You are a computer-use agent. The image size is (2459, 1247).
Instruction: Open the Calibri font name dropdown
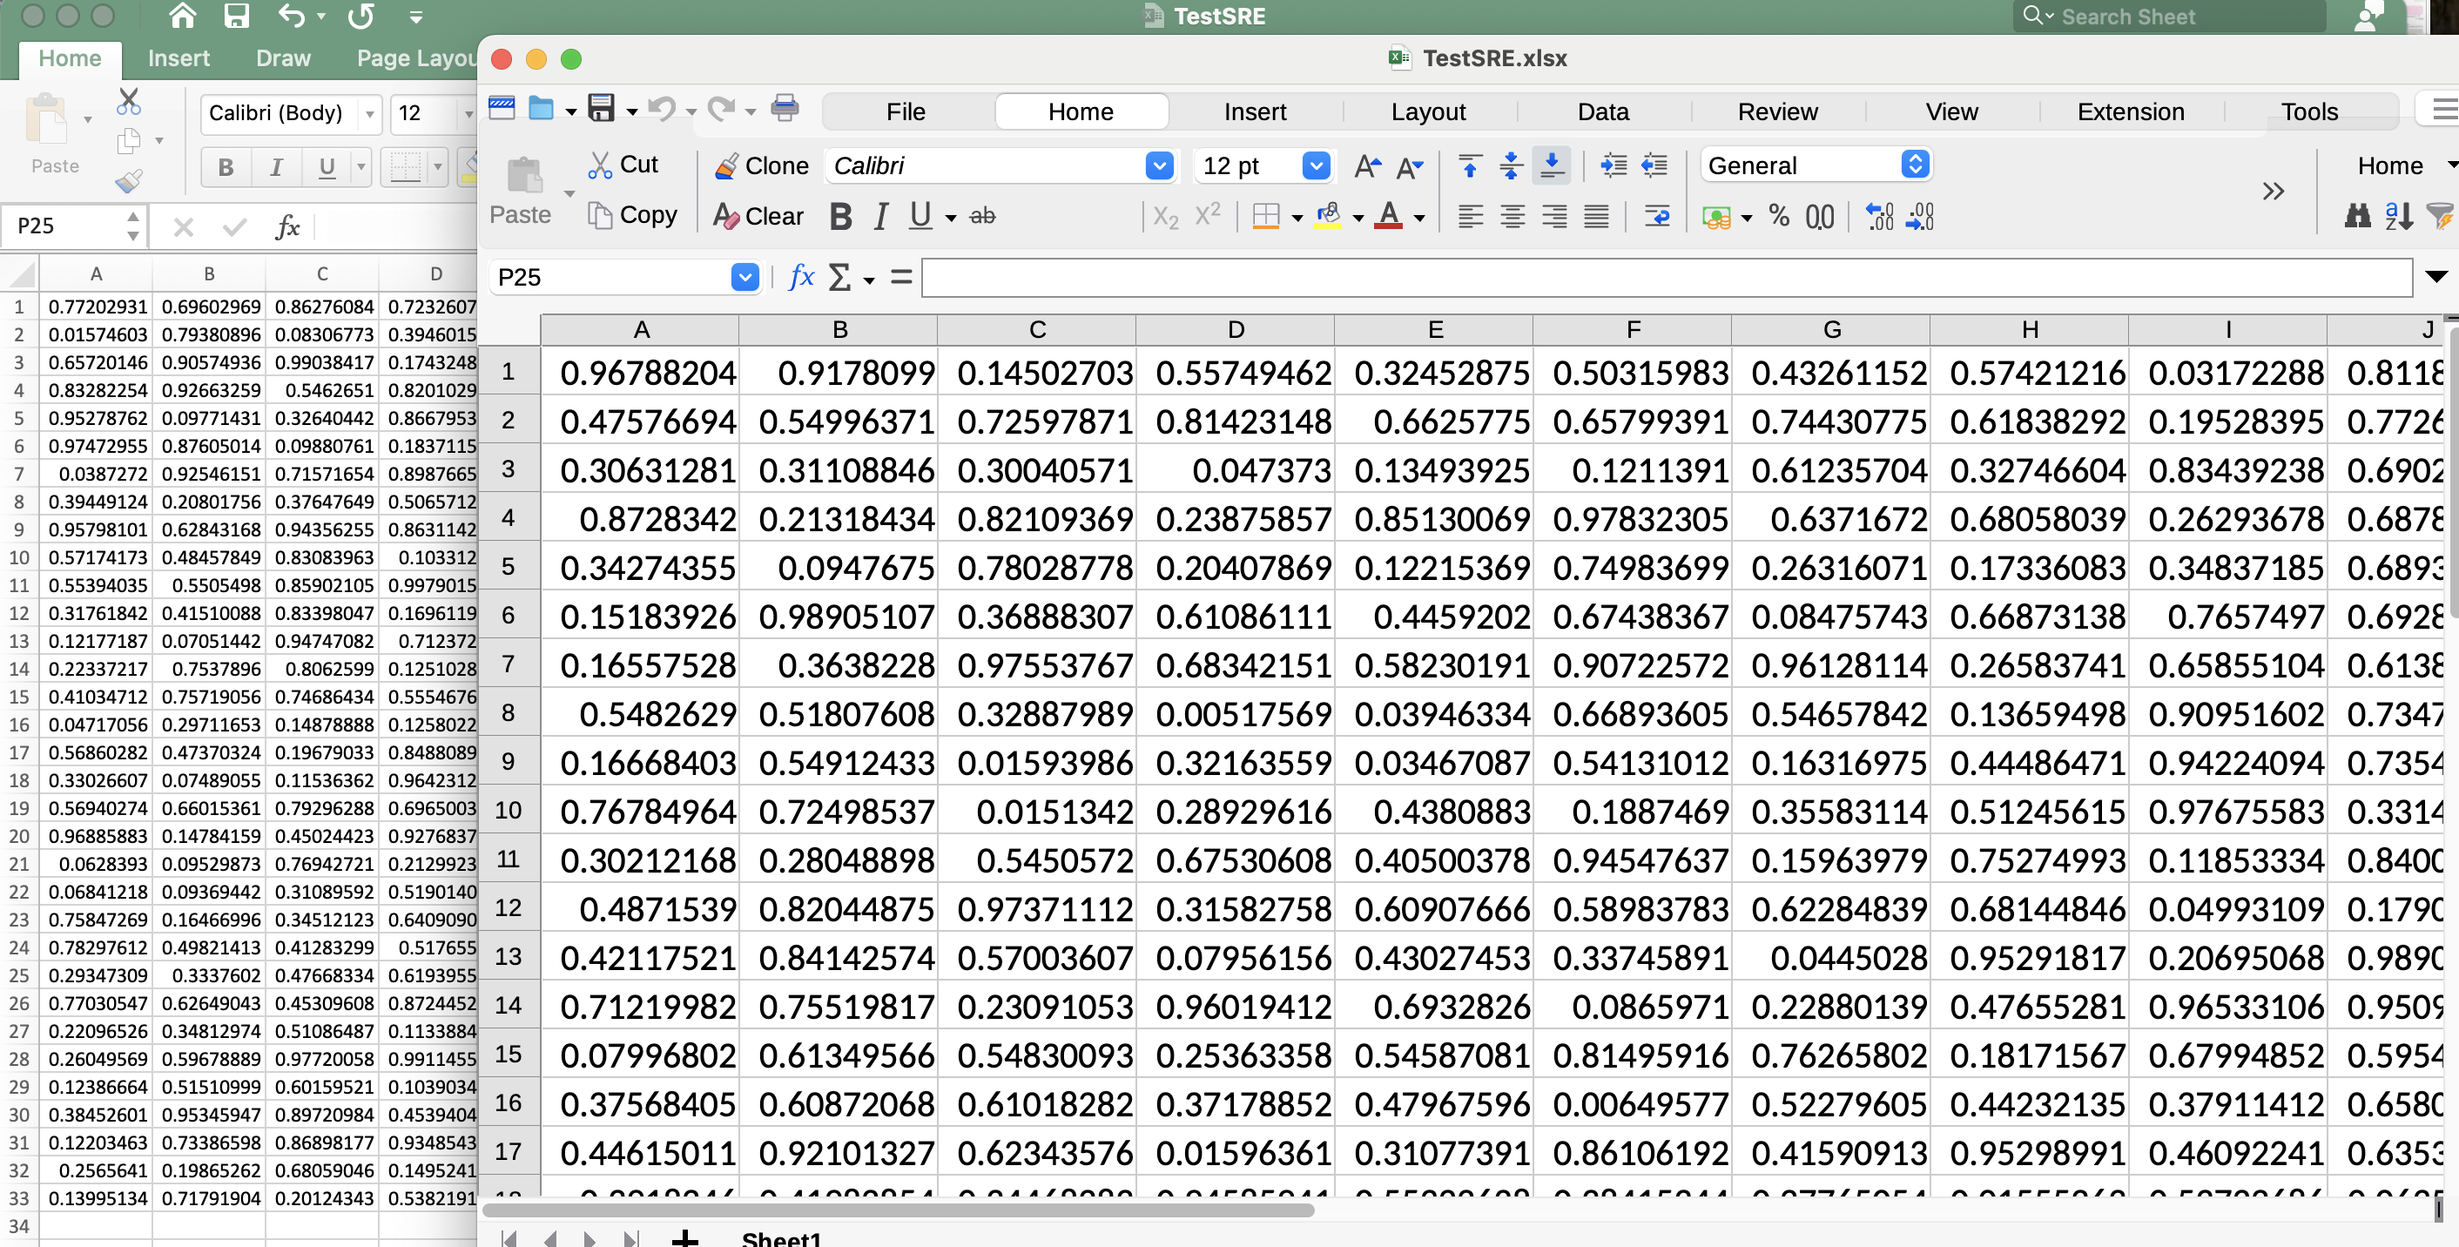point(1159,166)
